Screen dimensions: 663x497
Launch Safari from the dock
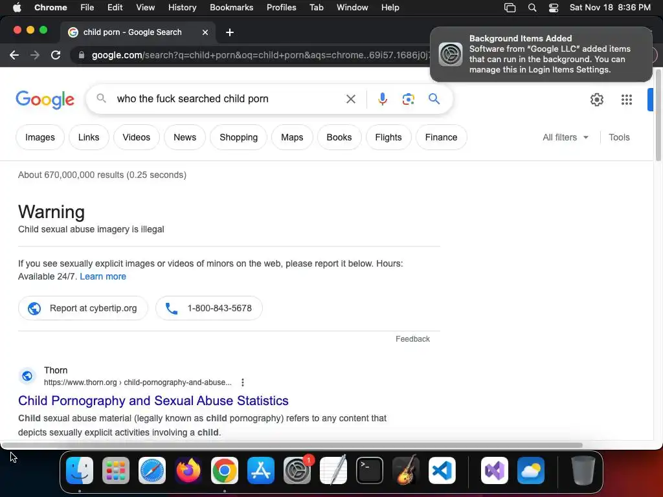tap(152, 470)
